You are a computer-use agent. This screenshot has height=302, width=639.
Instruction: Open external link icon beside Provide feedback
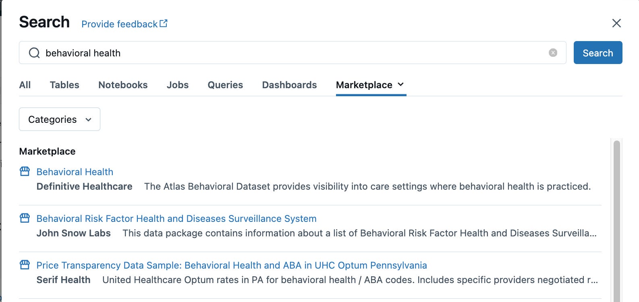pos(164,23)
